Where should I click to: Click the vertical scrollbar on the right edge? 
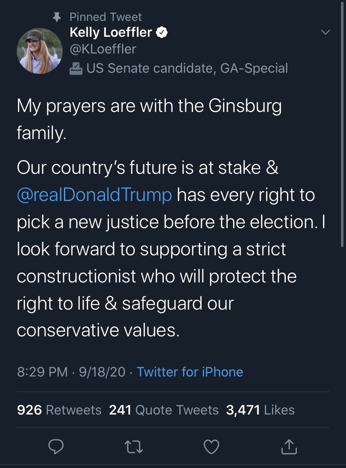point(342,124)
